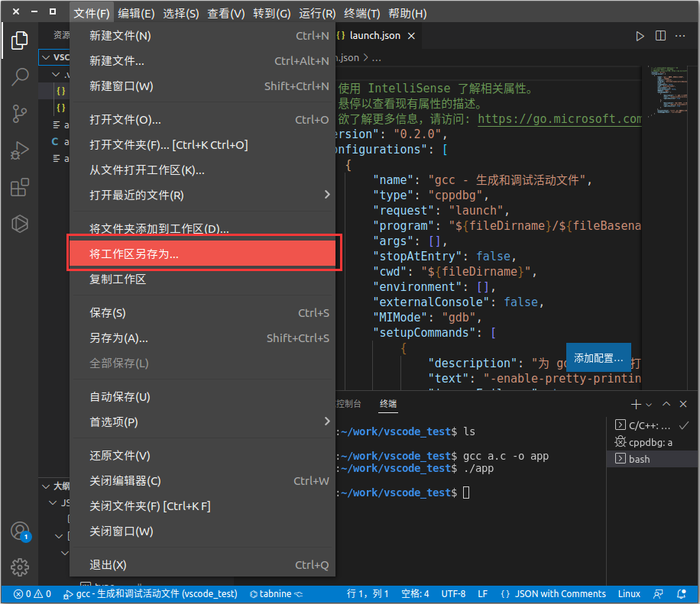Change the LF end of line sequence
The image size is (700, 604).
(482, 594)
